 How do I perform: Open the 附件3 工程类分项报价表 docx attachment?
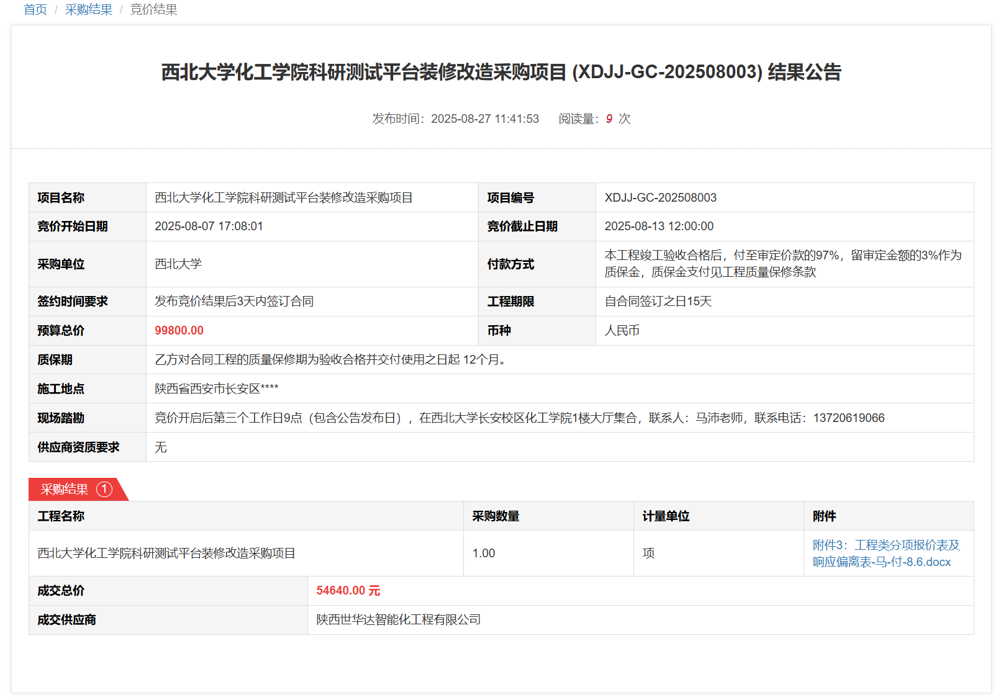[886, 554]
